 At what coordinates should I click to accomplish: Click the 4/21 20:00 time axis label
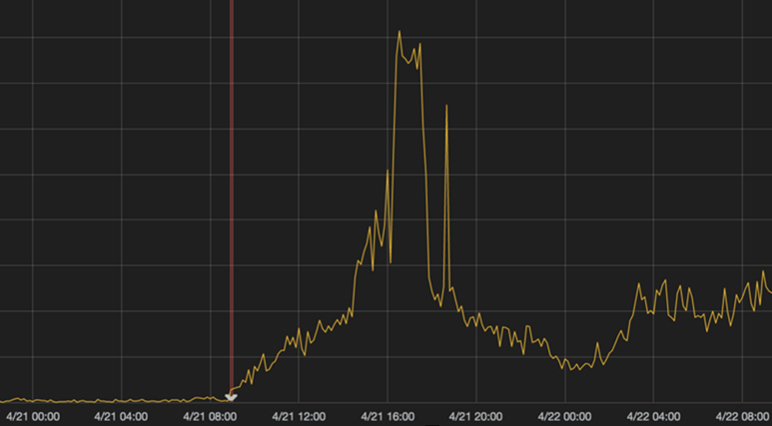pos(475,417)
